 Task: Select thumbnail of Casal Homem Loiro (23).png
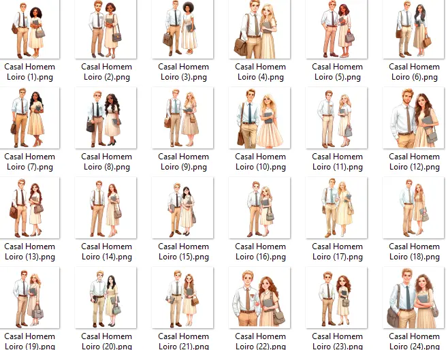(336, 298)
